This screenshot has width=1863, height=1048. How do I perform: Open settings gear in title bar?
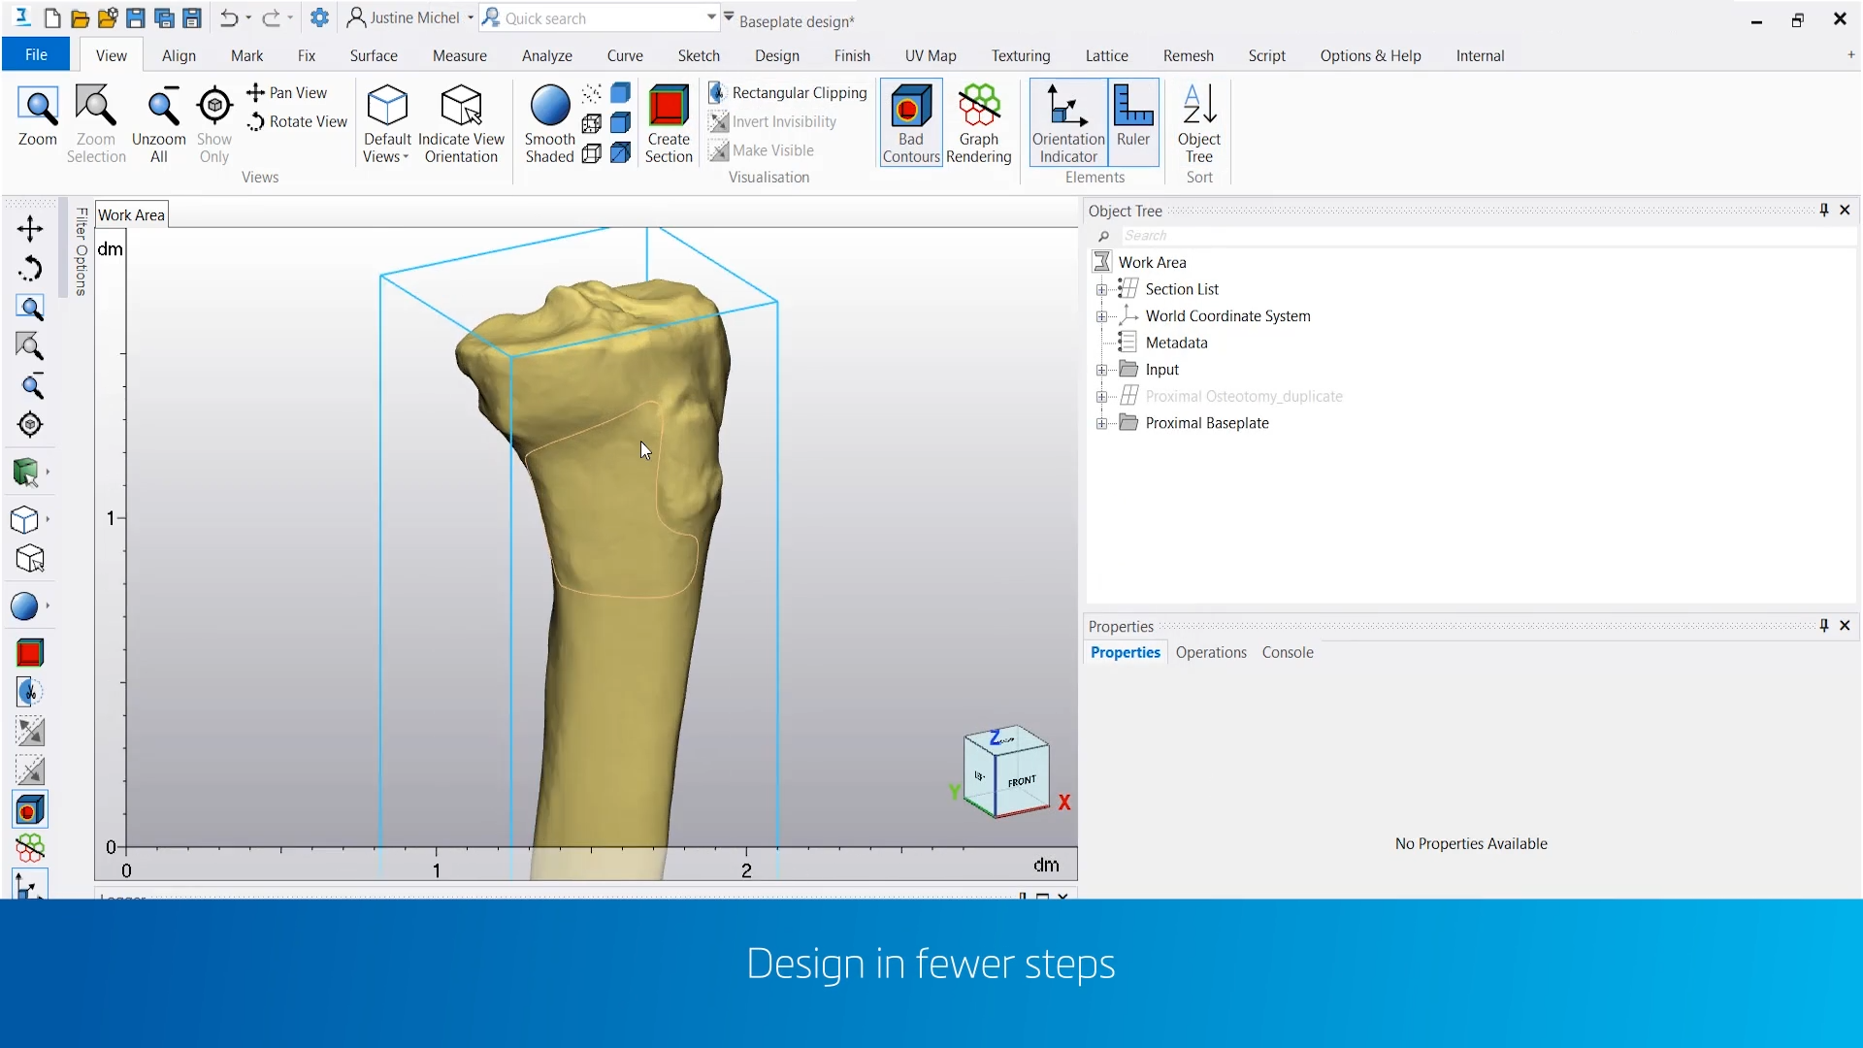pos(319,18)
